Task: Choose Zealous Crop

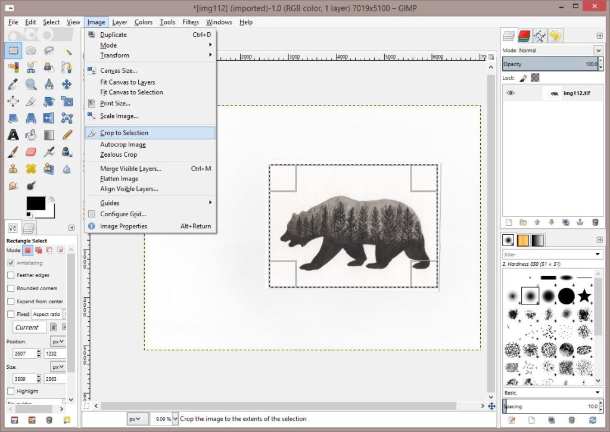Action: click(150, 154)
